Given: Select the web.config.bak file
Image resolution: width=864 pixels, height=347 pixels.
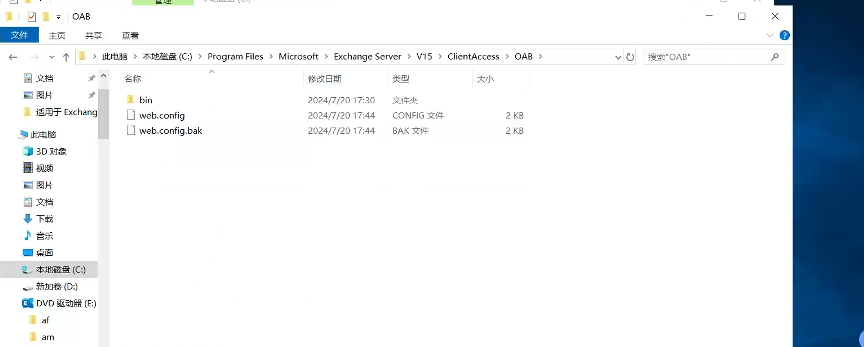Looking at the screenshot, I should tap(170, 131).
